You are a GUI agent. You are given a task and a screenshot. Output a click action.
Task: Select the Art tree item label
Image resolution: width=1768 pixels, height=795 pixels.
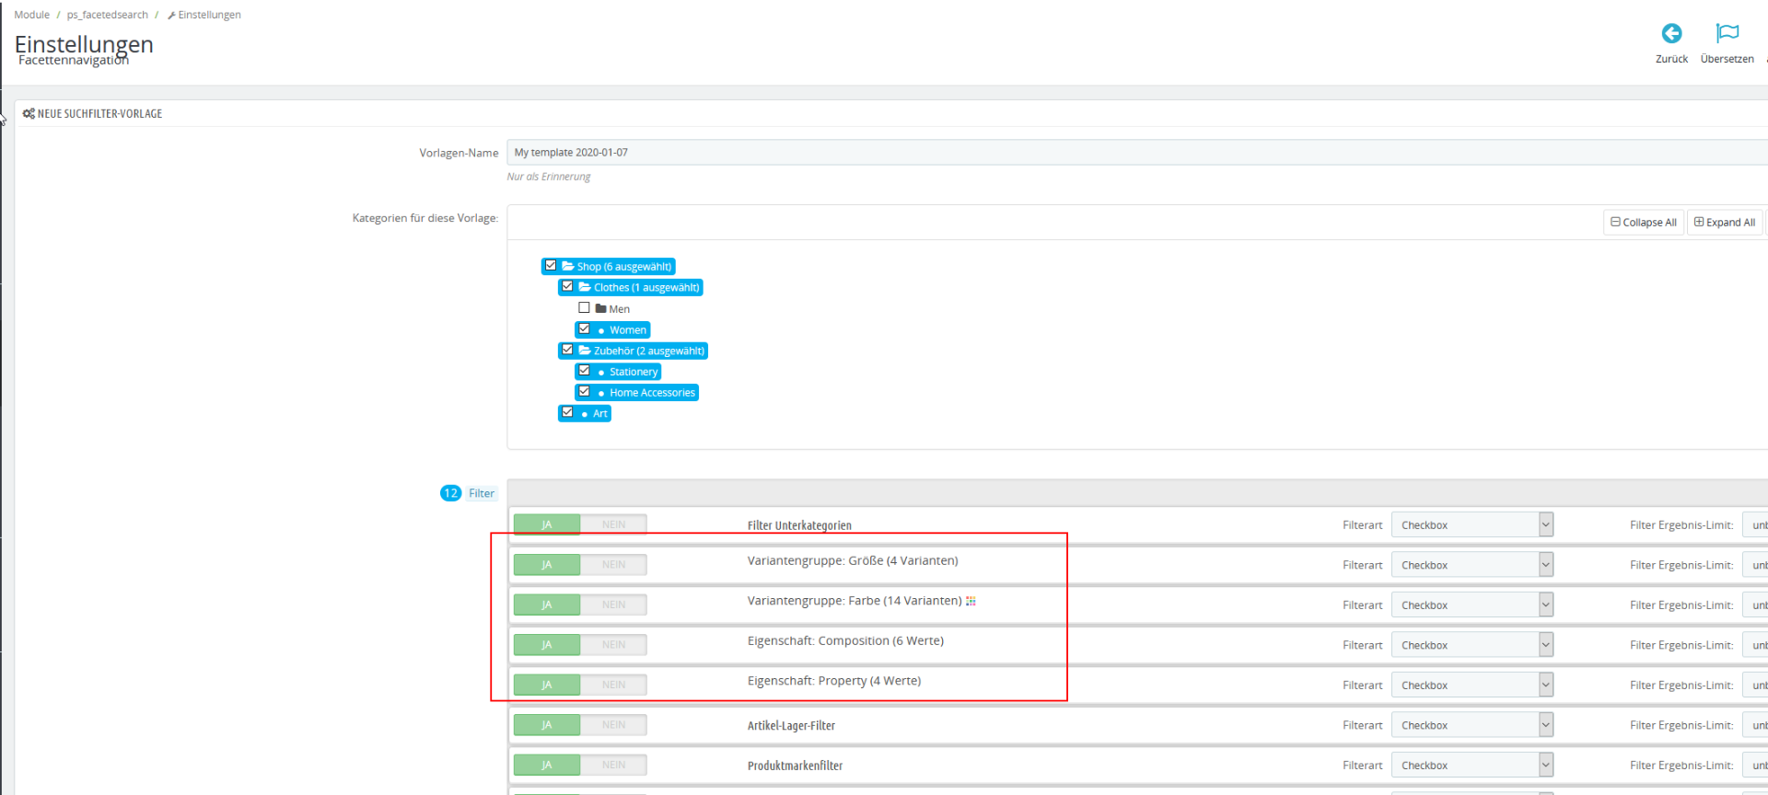click(x=600, y=414)
